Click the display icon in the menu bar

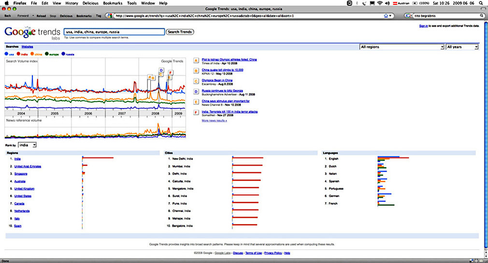372,3
